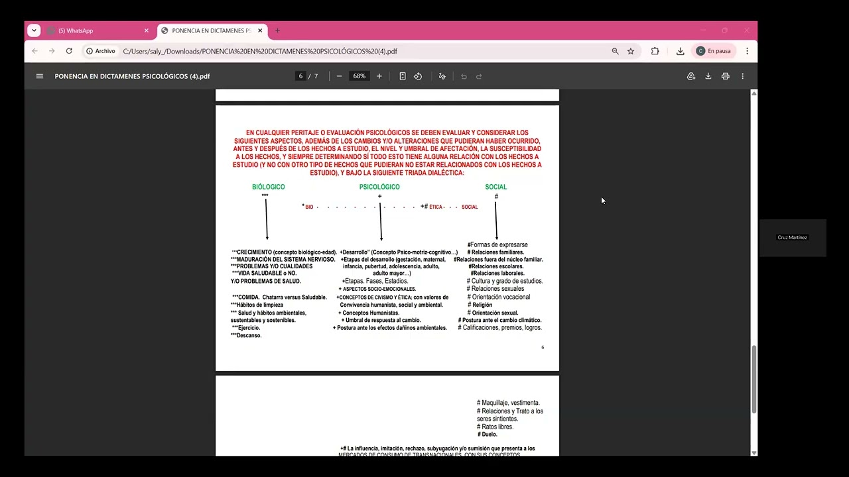The image size is (849, 477).
Task: Go forward to the next page
Action: pos(52,51)
